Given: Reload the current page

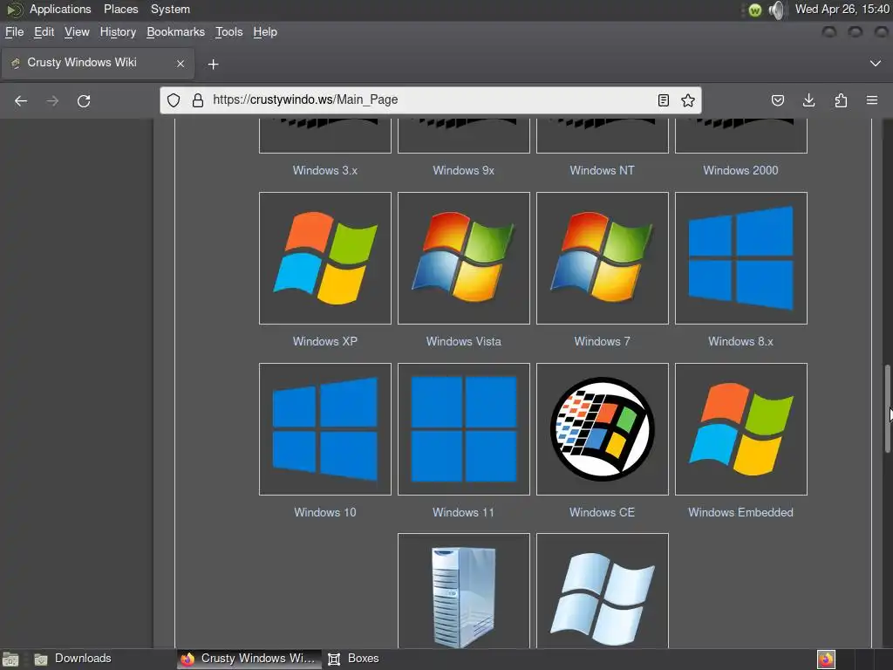Looking at the screenshot, I should [84, 101].
